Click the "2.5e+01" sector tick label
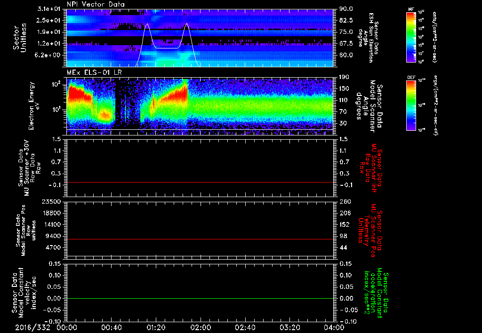482x333 pixels. coord(48,21)
